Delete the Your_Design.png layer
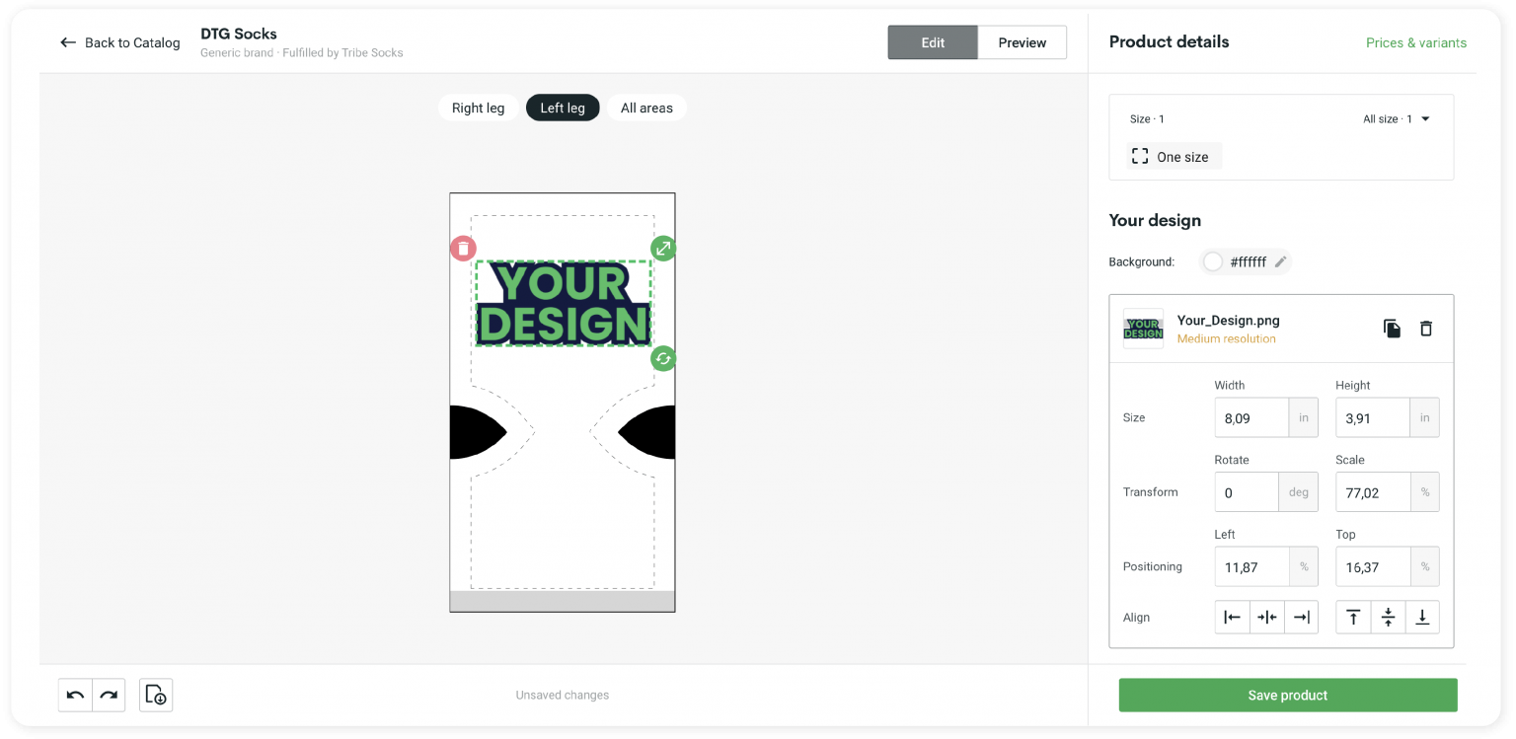The height and width of the screenshot is (739, 1516). (1426, 328)
